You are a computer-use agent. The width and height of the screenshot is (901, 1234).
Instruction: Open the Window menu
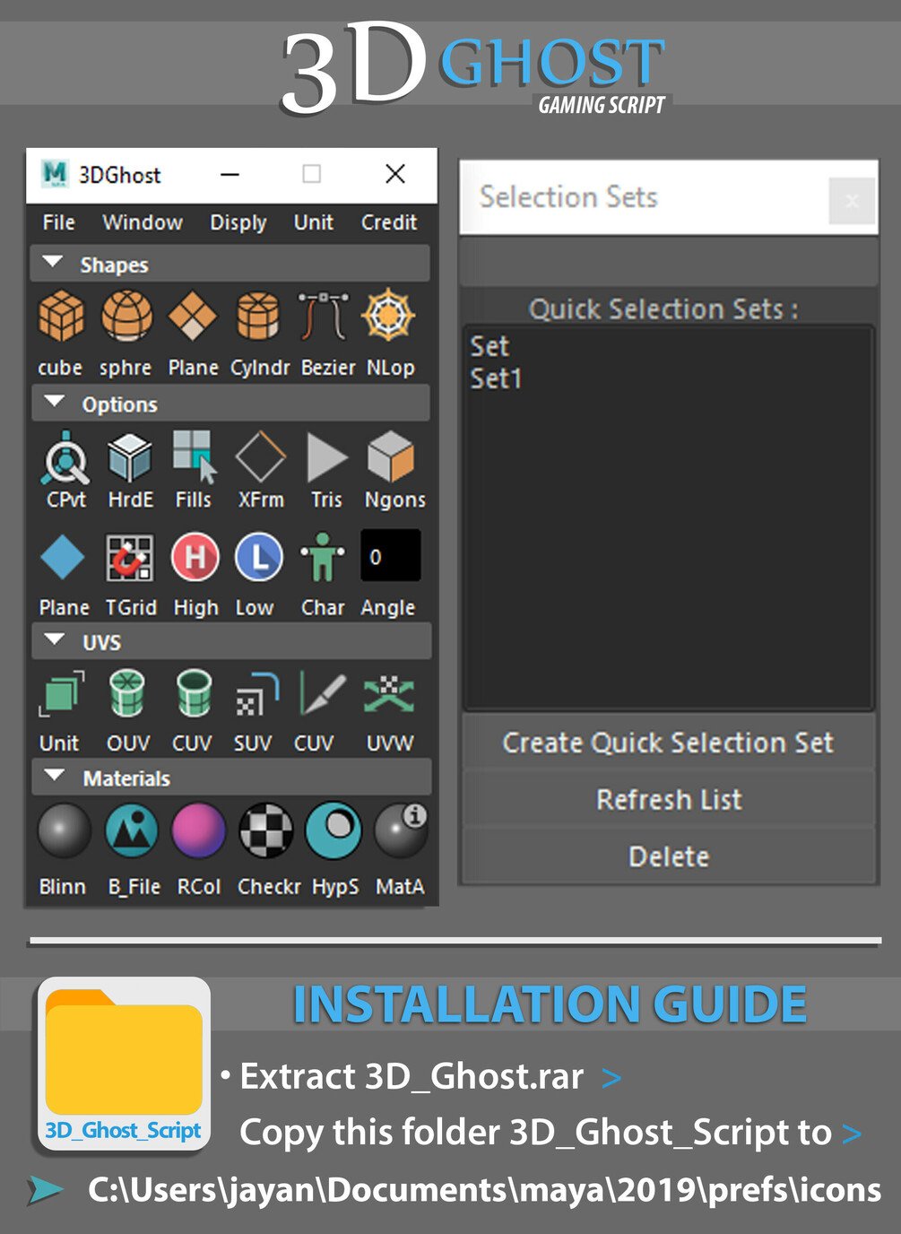(143, 222)
